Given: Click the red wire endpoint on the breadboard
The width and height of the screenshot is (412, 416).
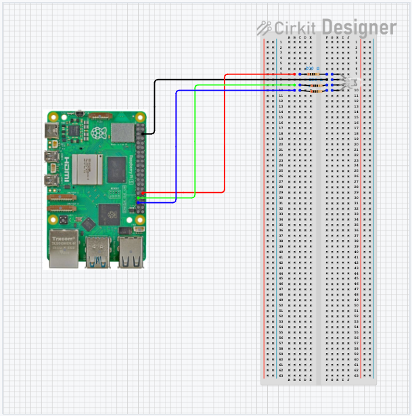Looking at the screenshot, I should (x=294, y=74).
